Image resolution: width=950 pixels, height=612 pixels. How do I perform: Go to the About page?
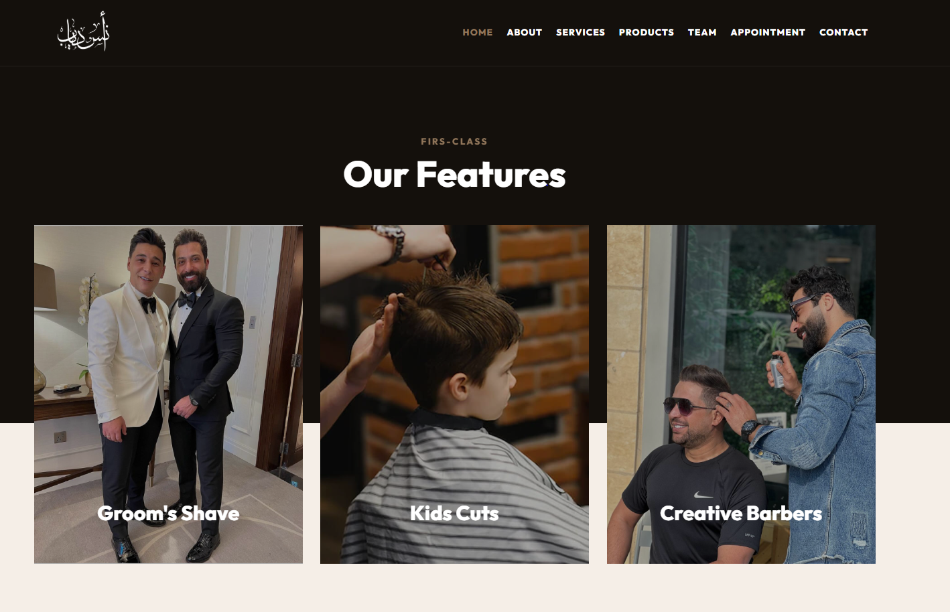coord(524,32)
